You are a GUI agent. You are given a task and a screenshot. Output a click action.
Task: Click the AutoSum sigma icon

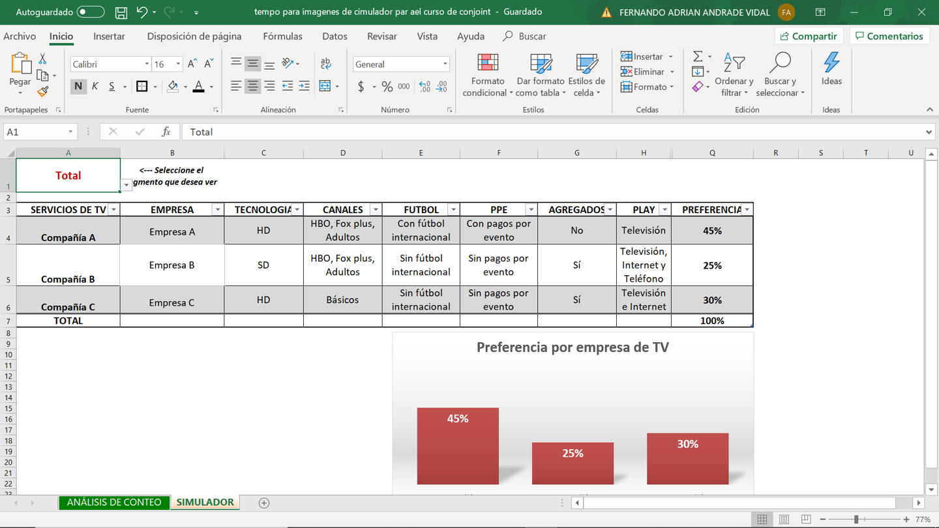tap(698, 57)
